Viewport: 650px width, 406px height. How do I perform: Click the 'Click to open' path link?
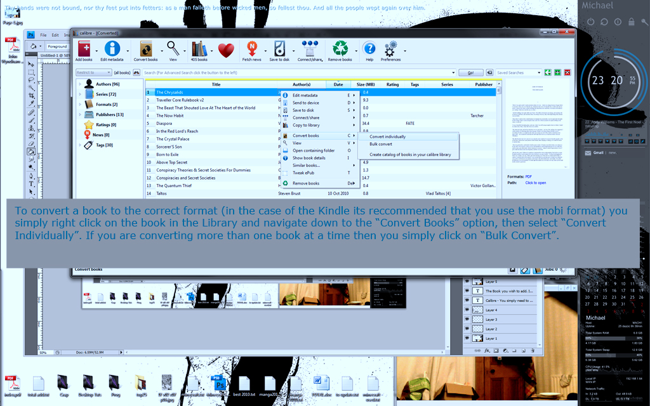536,183
